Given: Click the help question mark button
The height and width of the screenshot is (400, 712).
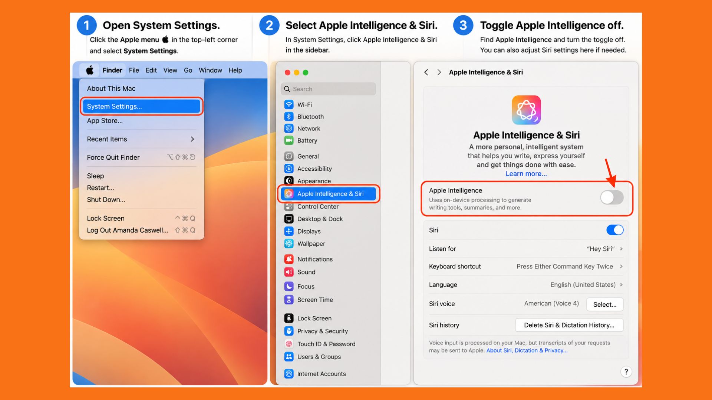Looking at the screenshot, I should (x=626, y=371).
